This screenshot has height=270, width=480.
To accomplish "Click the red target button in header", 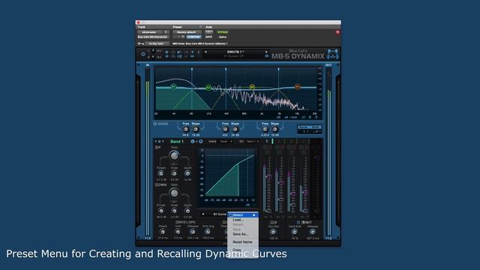I will point(337,32).
